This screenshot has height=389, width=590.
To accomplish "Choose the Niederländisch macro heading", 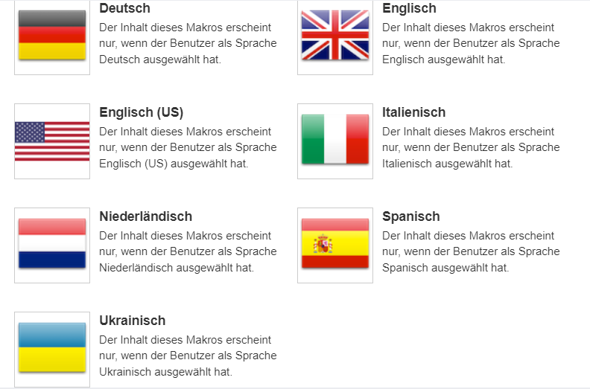I will point(145,216).
